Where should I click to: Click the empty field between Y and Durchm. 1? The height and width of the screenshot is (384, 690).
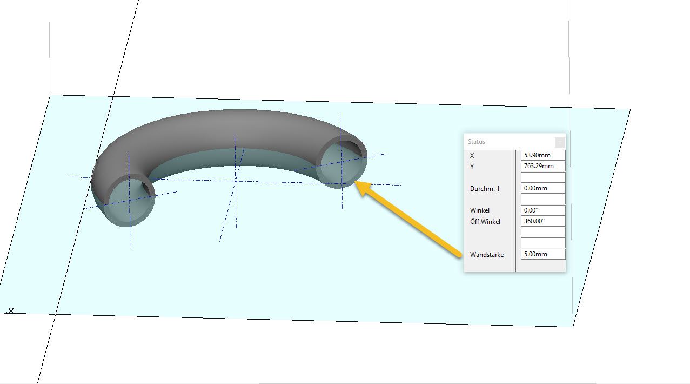click(543, 177)
